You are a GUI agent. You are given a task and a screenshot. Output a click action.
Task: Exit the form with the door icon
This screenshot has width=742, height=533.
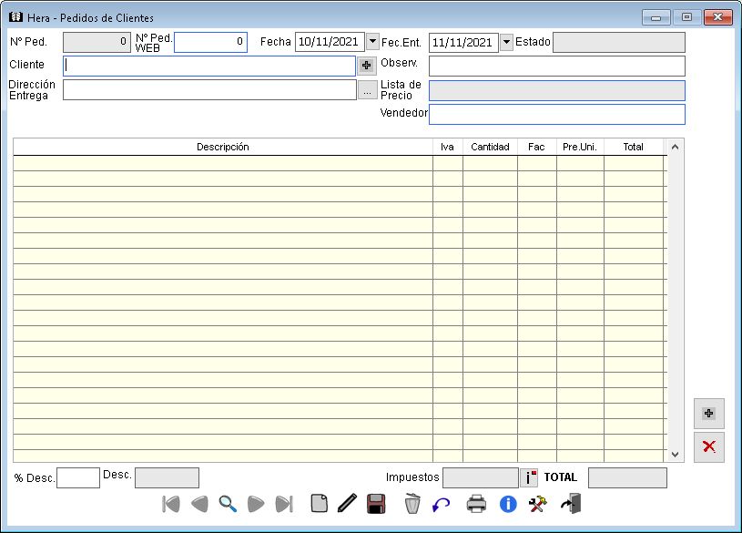[570, 504]
